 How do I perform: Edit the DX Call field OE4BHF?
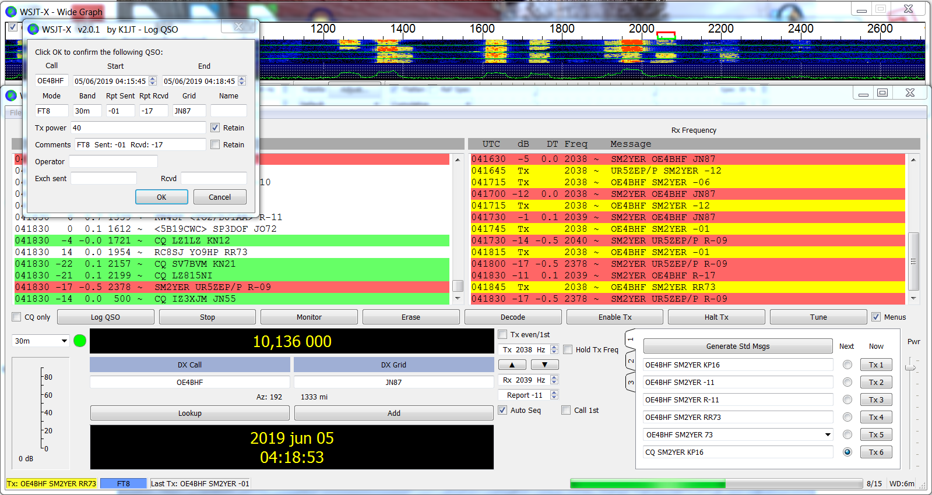190,382
